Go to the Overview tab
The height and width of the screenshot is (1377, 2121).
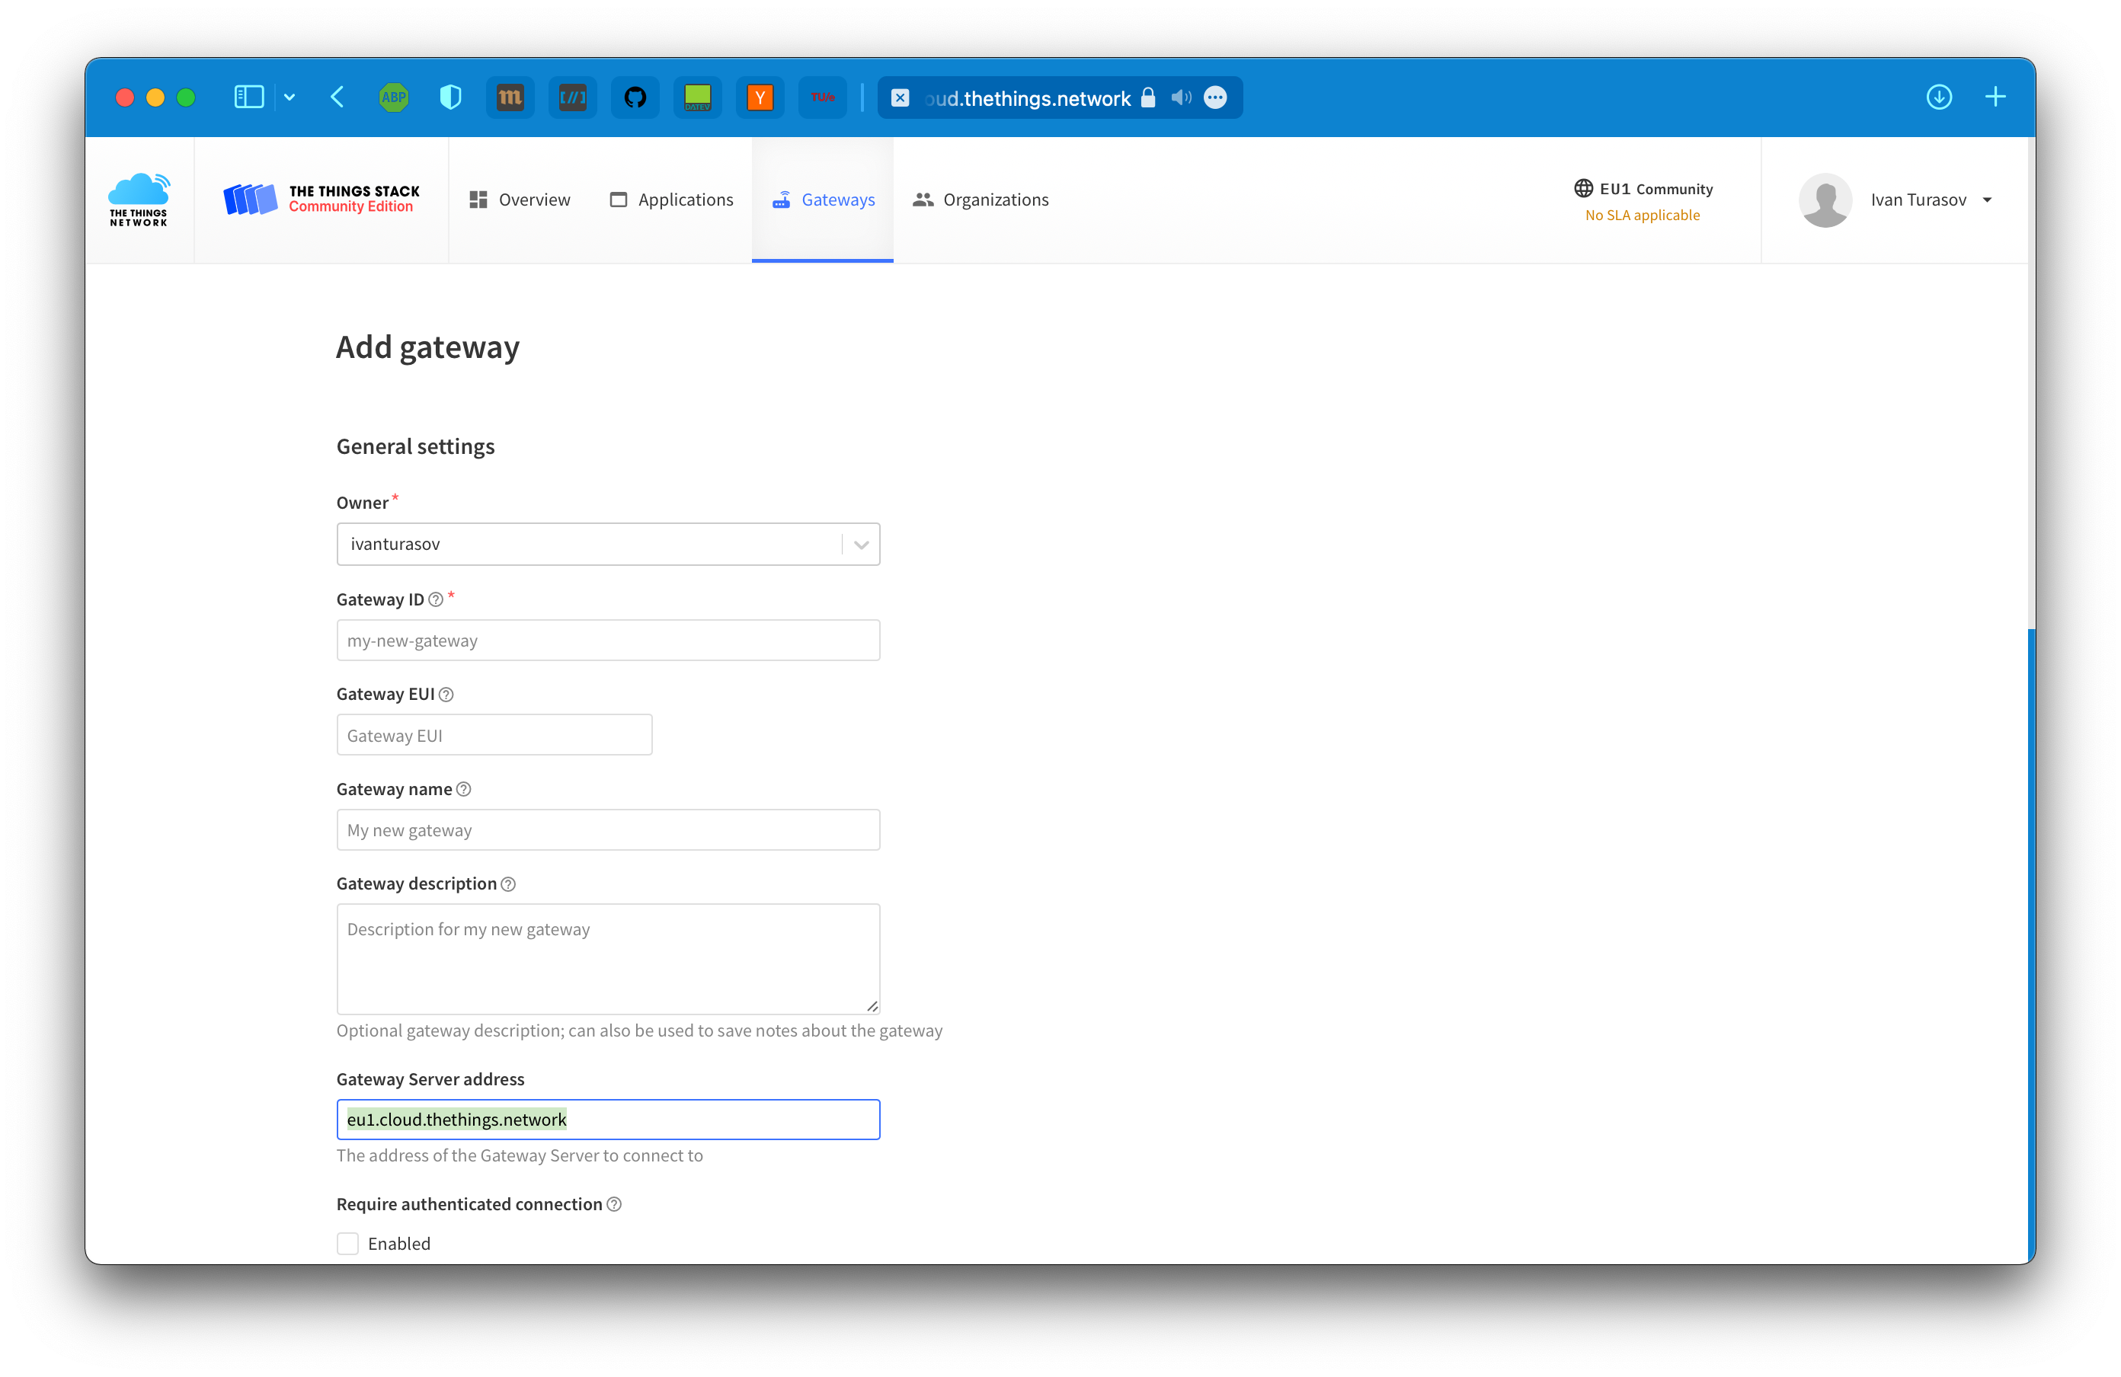point(520,200)
